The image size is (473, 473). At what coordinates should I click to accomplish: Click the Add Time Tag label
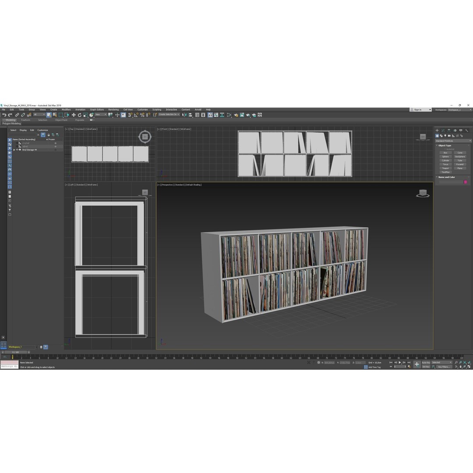[x=374, y=367]
